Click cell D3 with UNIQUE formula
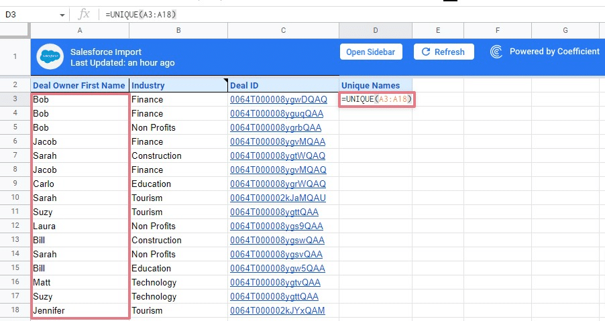Viewport: 605px width, 321px height. click(x=376, y=99)
